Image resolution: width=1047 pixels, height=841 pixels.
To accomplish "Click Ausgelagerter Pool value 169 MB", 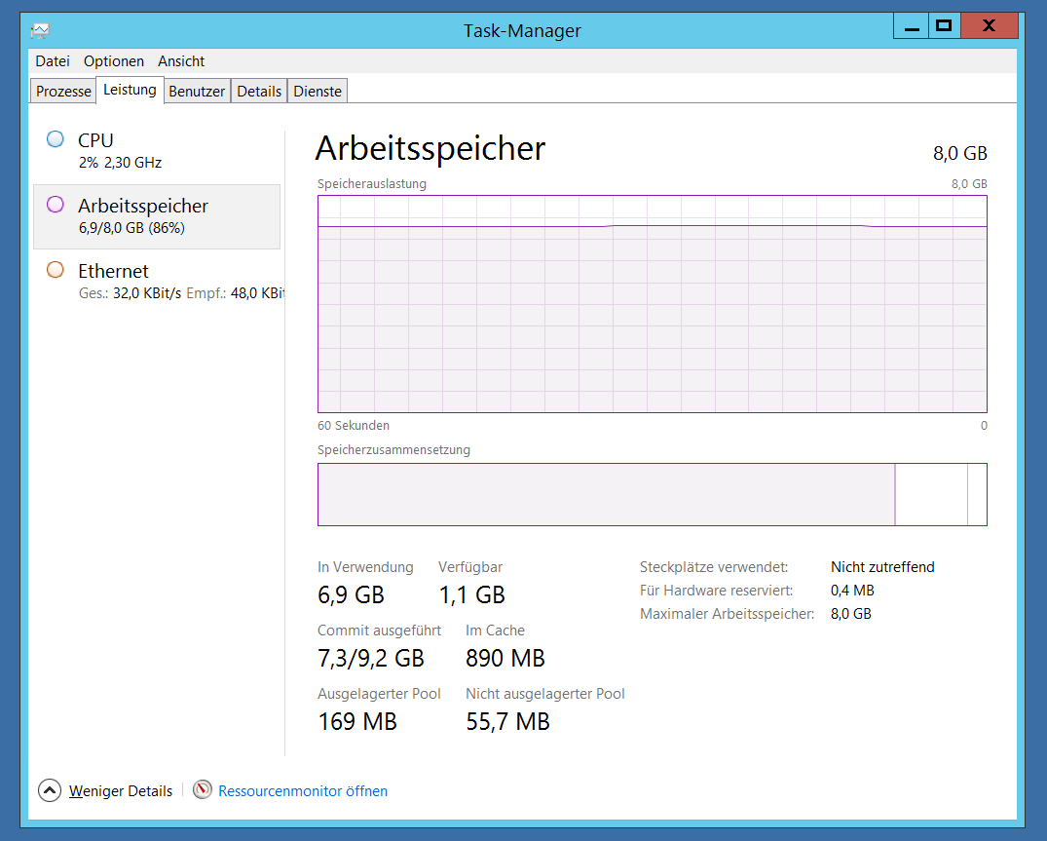I will click(x=357, y=721).
